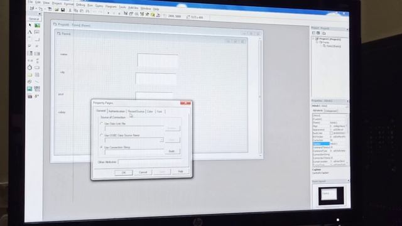Click the Build button

[171, 151]
